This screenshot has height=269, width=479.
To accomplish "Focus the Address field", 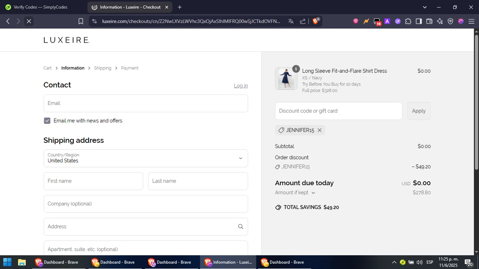I will coord(146,227).
